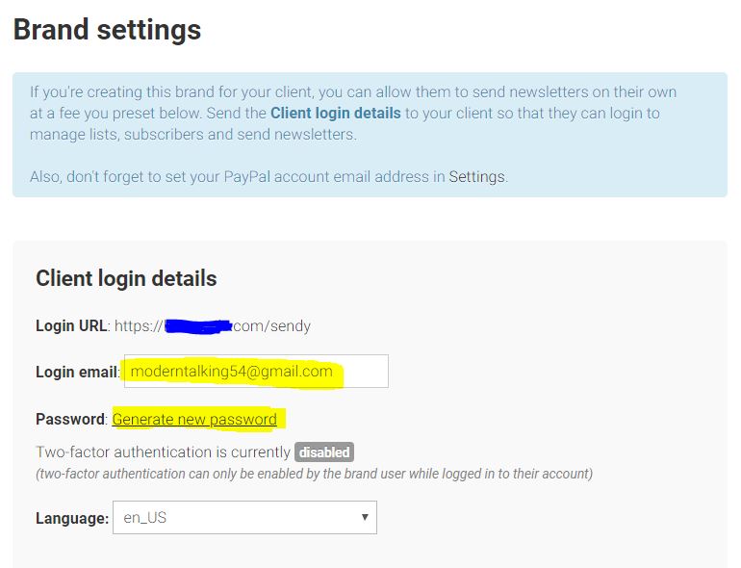
Task: Click the first paragraph of the info box
Action: [x=352, y=114]
